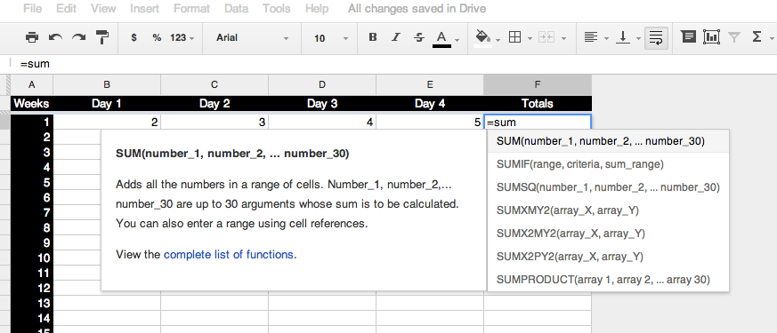Open the font size 10 dropdown
Viewport: 777px width, 333px height.
tap(331, 38)
